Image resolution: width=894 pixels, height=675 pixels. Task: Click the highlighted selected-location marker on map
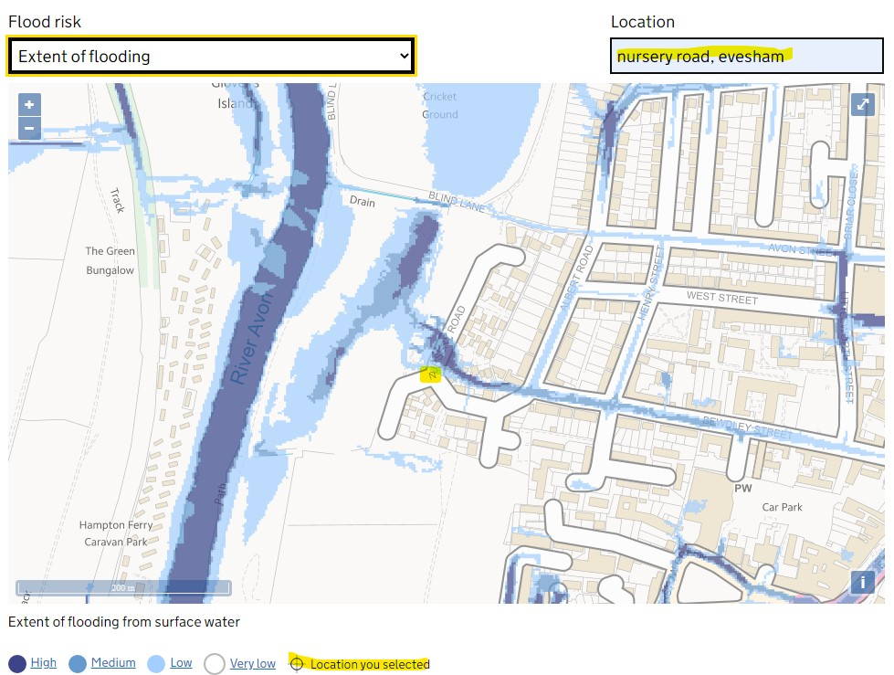pos(431,374)
